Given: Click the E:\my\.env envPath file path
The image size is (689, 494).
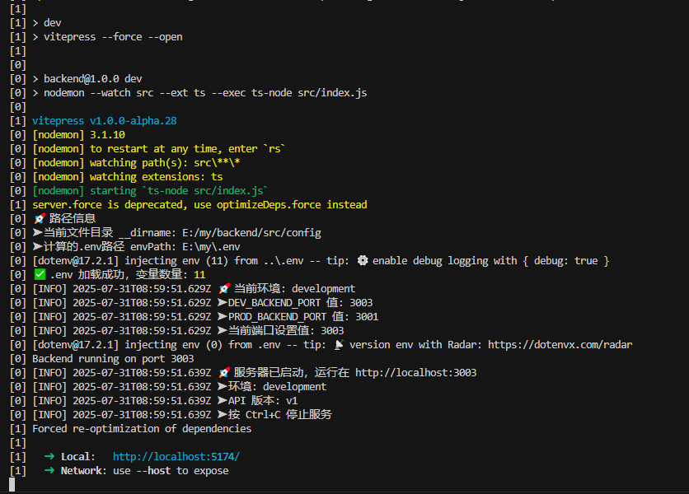Looking at the screenshot, I should pos(211,246).
